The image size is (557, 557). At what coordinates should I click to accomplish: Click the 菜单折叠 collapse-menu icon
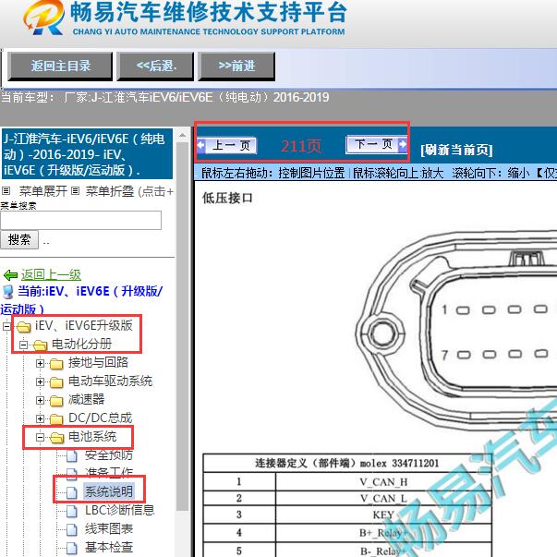point(75,191)
